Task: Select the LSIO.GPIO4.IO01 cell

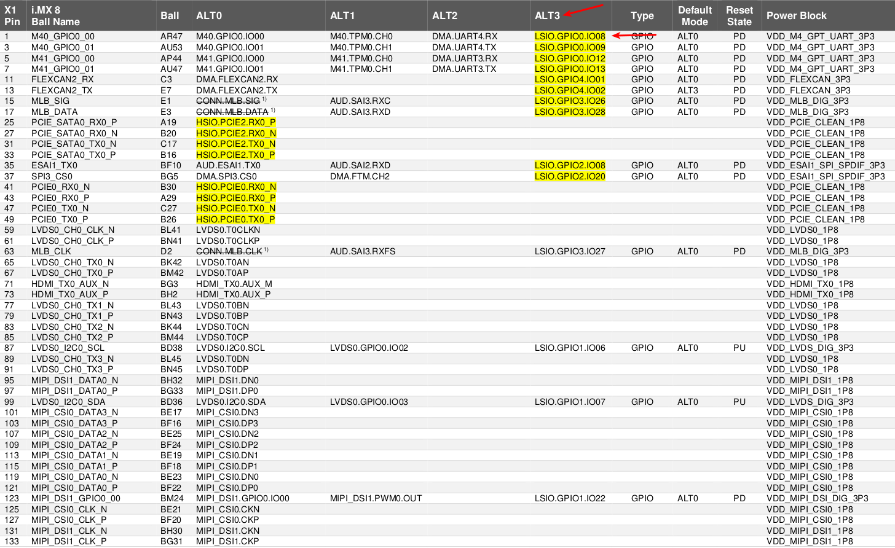Action: (570, 79)
